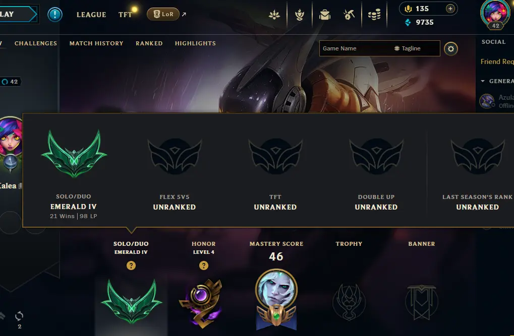Viewport: 514px width, 336px height.
Task: Open the Clash trophy icon
Action: point(299,15)
